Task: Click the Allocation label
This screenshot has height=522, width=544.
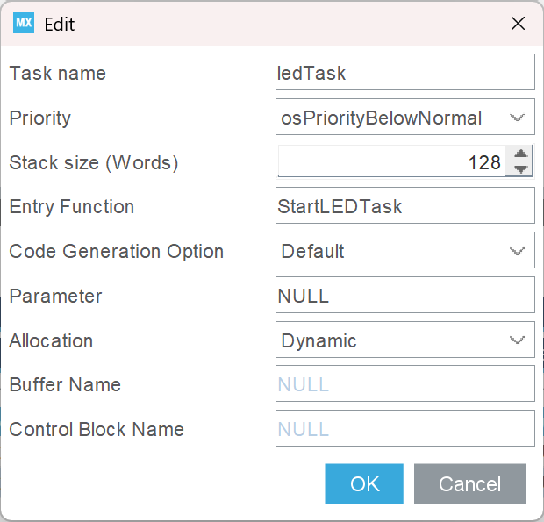Action: point(51,340)
